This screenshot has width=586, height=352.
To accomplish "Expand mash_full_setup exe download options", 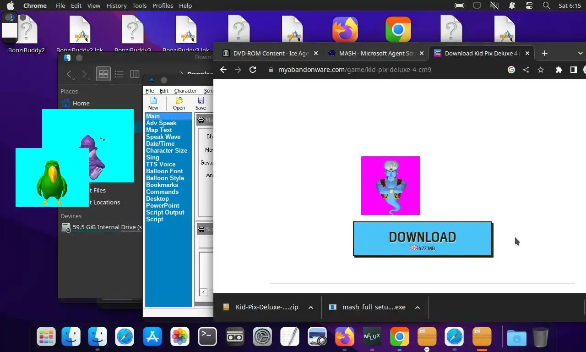I will click(x=418, y=308).
